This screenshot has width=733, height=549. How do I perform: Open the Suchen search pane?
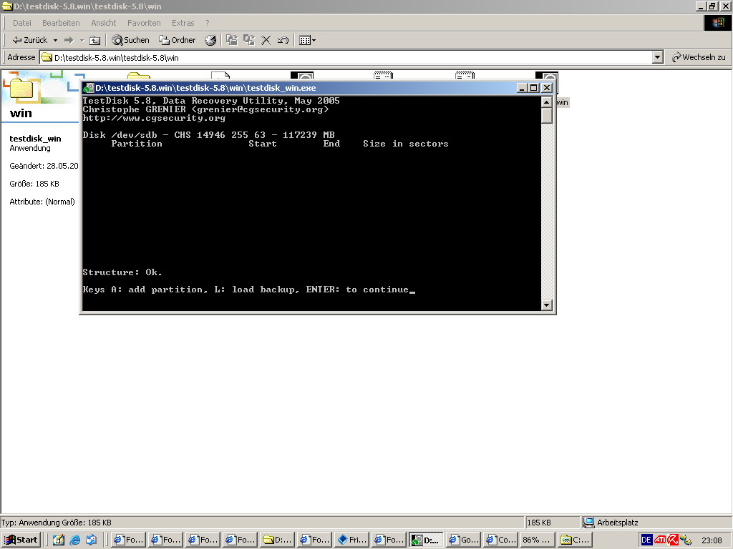[x=131, y=40]
